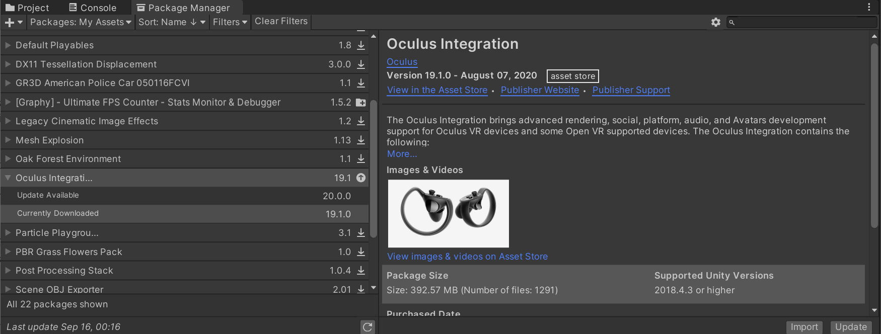This screenshot has width=881, height=334.
Task: Expand the Oak Forest Environment entry
Action: pos(8,159)
